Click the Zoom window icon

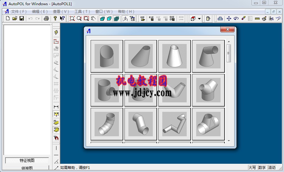[x=86, y=19]
